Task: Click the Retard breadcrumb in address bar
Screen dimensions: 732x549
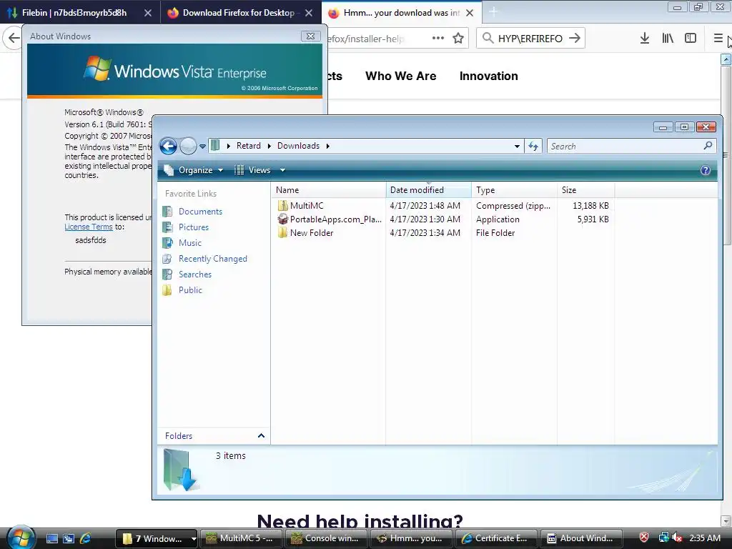Action: (x=248, y=146)
